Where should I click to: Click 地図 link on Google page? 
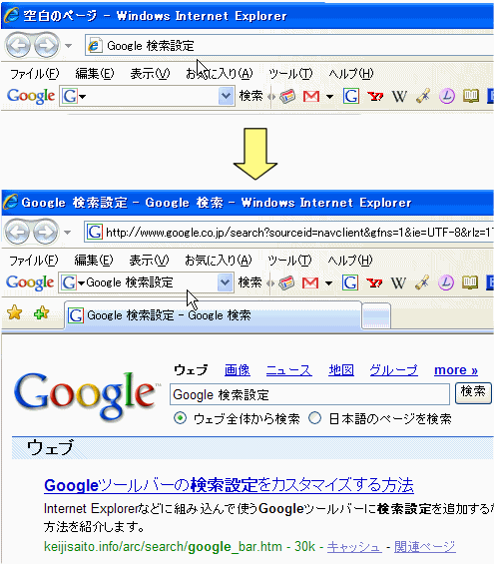tap(341, 370)
